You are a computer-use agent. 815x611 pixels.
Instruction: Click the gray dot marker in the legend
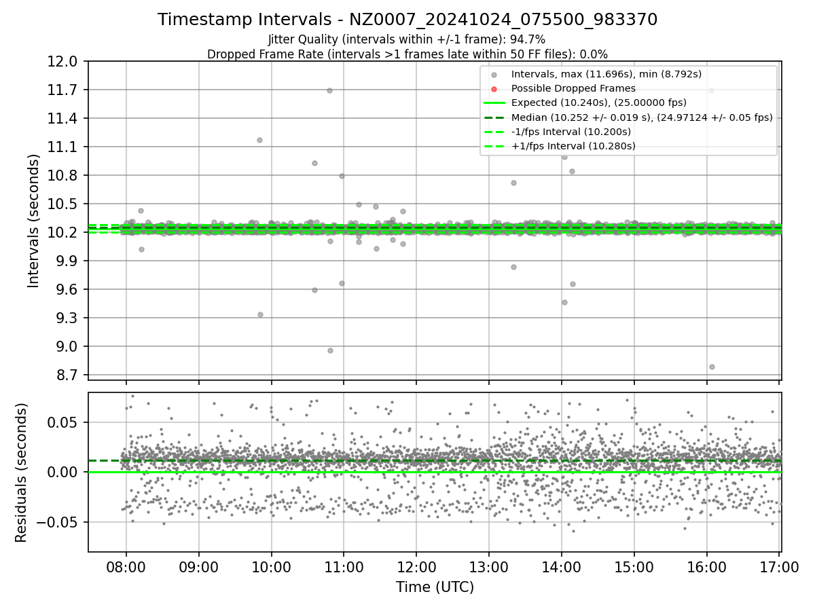(x=494, y=75)
